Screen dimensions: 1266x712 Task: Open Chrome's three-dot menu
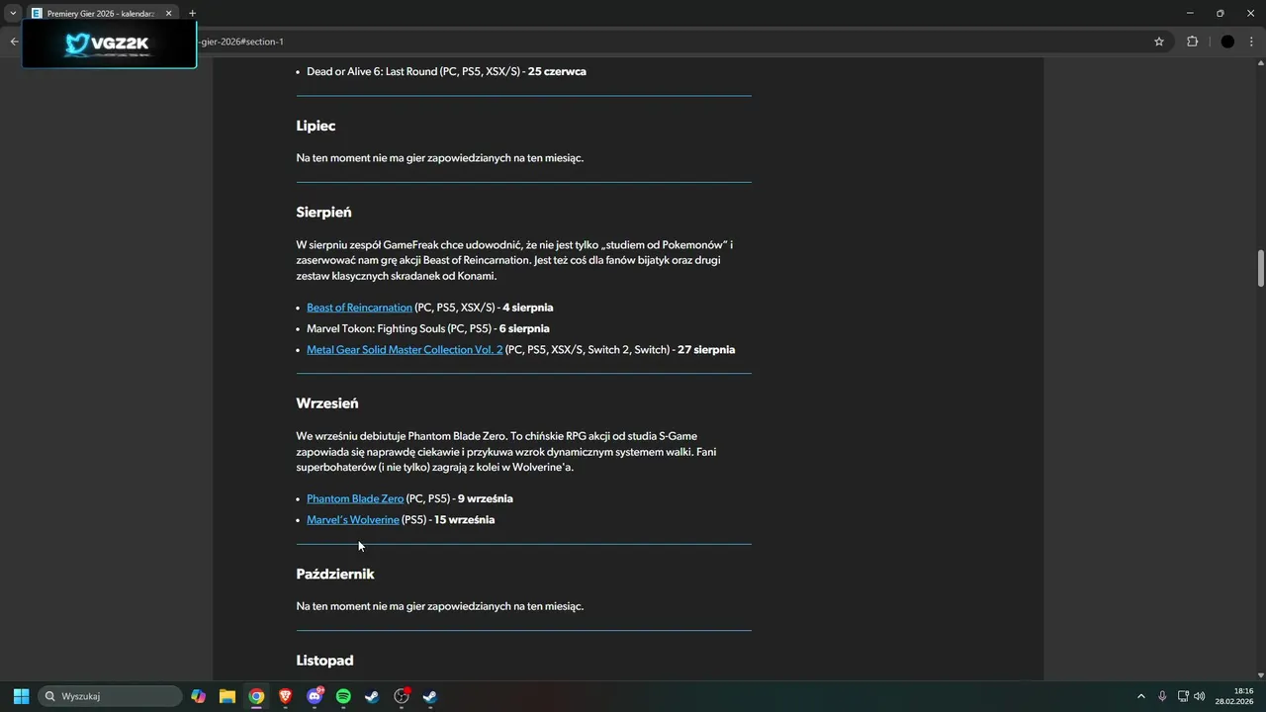click(x=1252, y=42)
